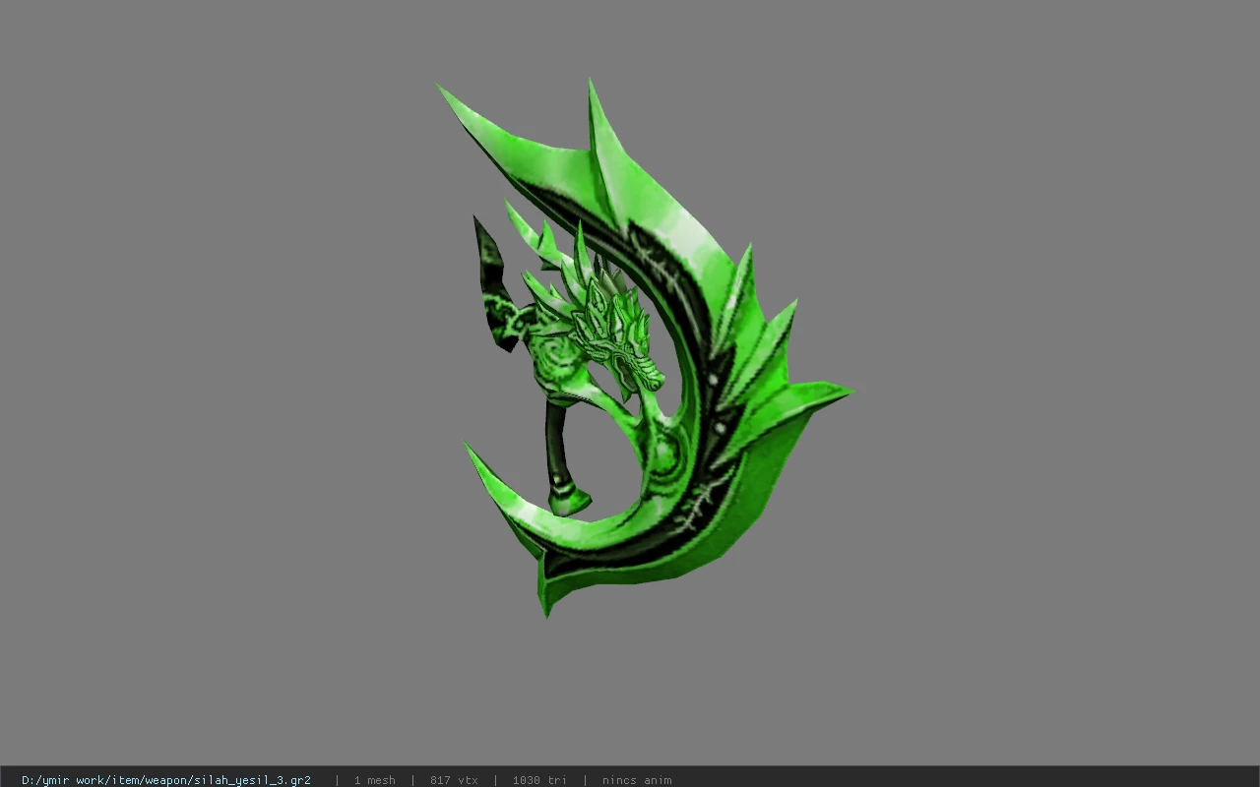Click the '817 vtx' vertex count
Image resolution: width=1260 pixels, height=787 pixels.
point(454,780)
